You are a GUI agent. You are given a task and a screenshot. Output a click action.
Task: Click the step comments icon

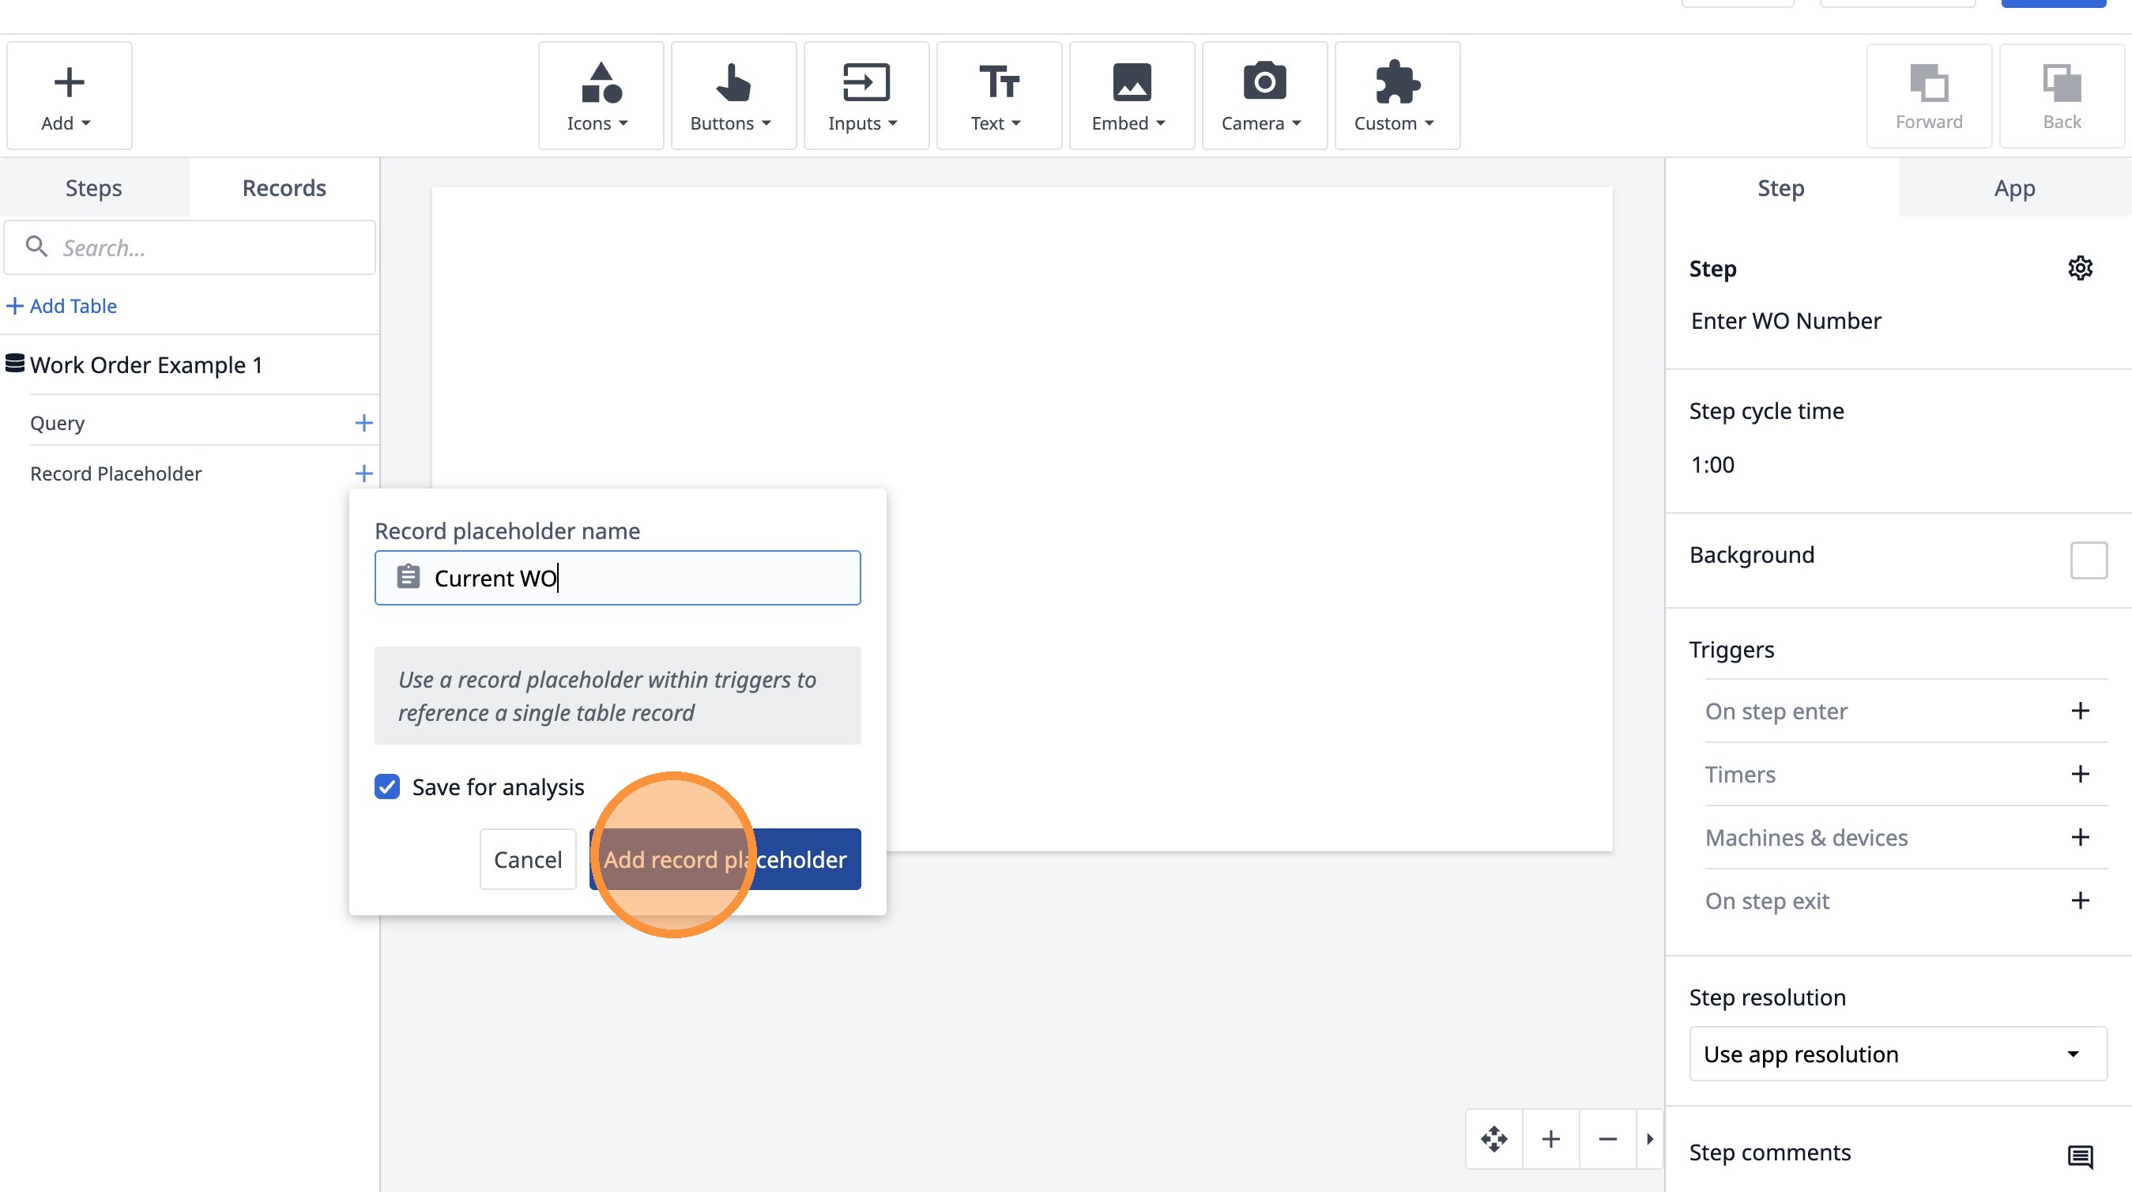tap(2080, 1156)
